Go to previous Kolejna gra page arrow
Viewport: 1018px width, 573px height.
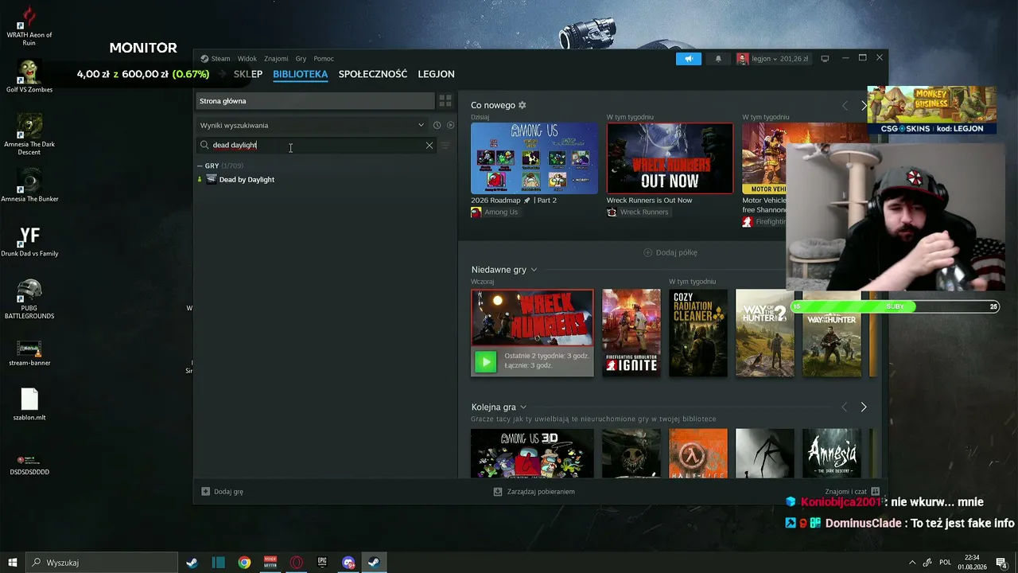(845, 407)
